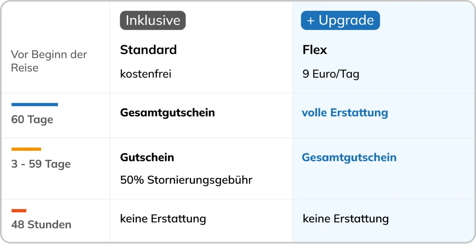
Task: Click the blue Gesamtgutschein text in Flex column
Action: tap(349, 157)
